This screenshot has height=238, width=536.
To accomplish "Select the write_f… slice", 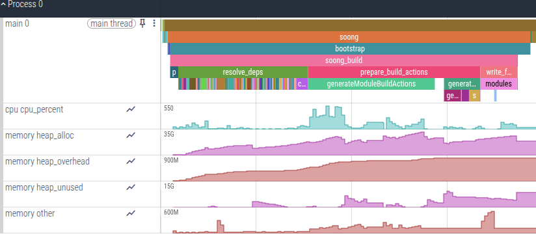I will [x=499, y=72].
